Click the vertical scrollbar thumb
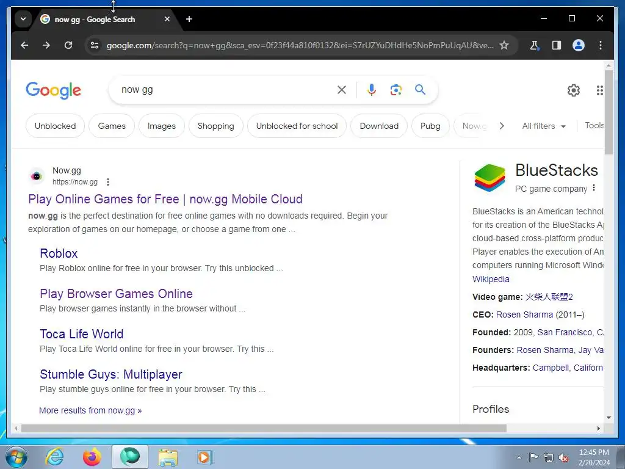 tap(609, 112)
